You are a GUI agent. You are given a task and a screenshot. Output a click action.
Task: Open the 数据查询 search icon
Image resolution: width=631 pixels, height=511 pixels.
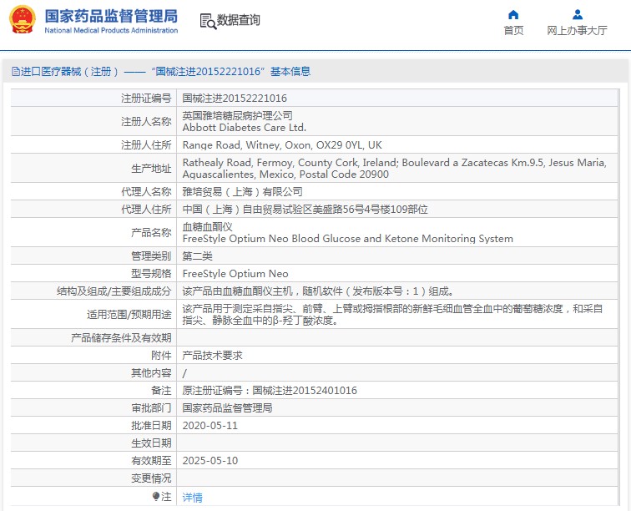pos(208,21)
